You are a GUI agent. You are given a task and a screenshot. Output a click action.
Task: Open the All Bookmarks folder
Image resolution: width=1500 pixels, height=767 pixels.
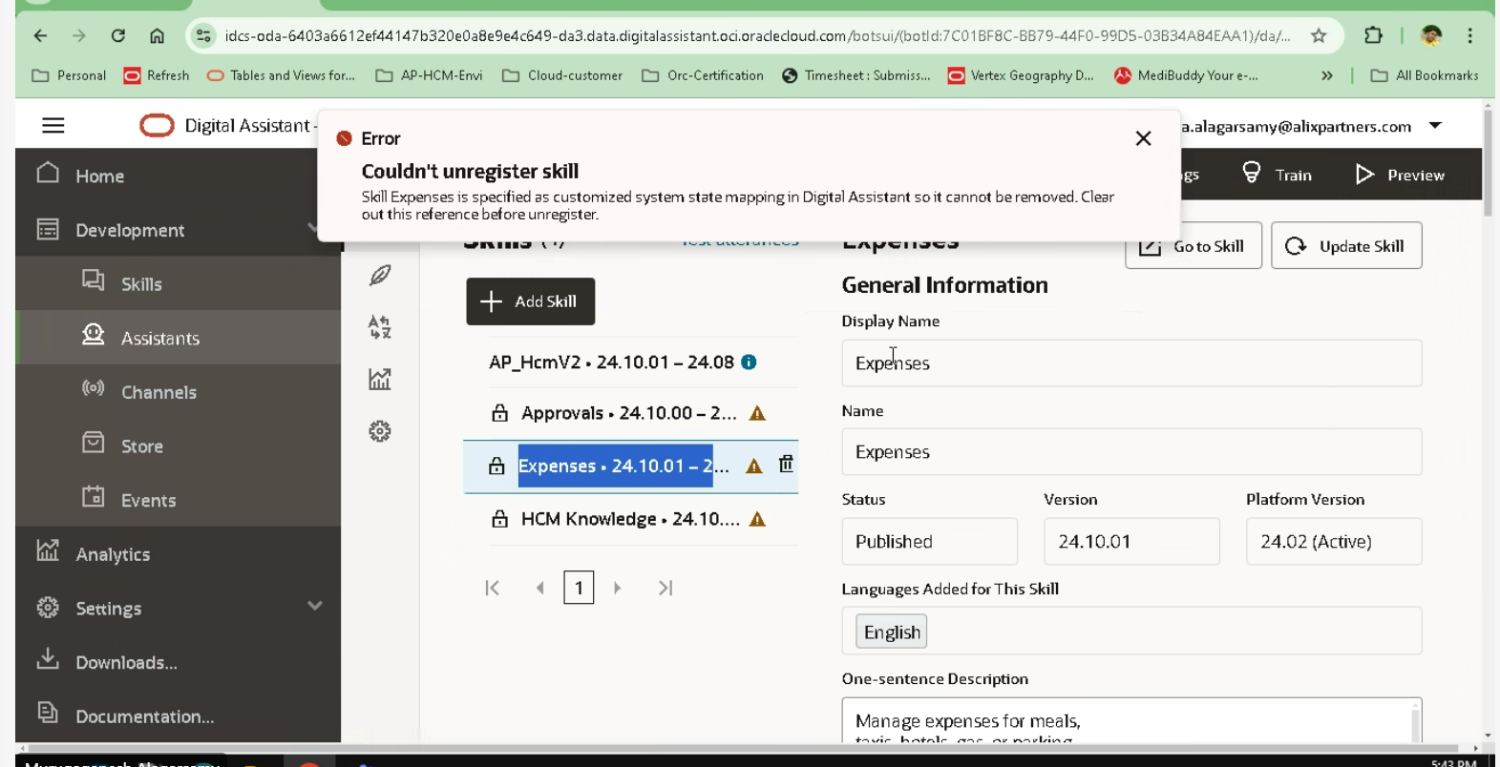tap(1425, 75)
